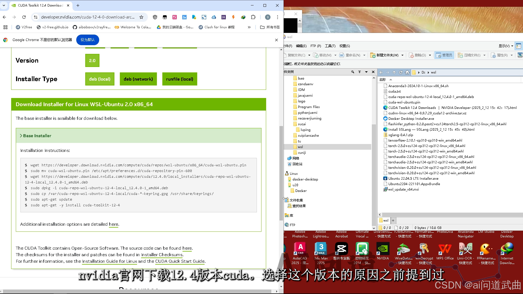
Task: Open the Chrome extensions puzzle icon
Action: coord(253,17)
